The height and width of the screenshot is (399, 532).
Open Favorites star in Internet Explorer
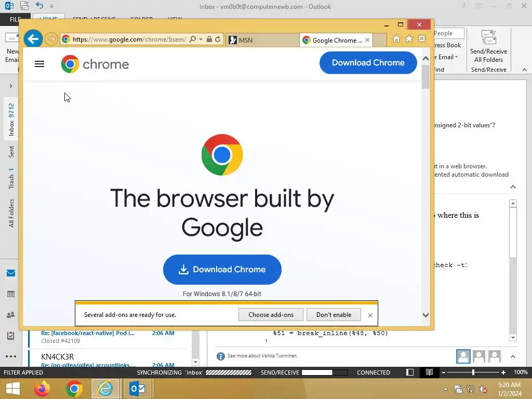[409, 39]
